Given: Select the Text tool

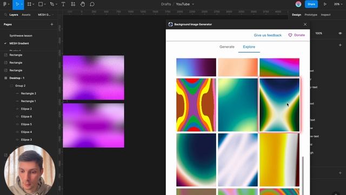Looking at the screenshot, I should (63, 4).
